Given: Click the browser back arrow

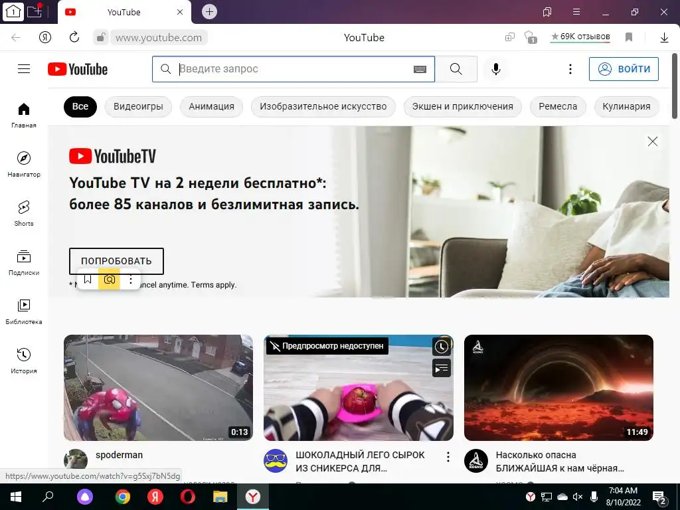Looking at the screenshot, I should (x=16, y=38).
